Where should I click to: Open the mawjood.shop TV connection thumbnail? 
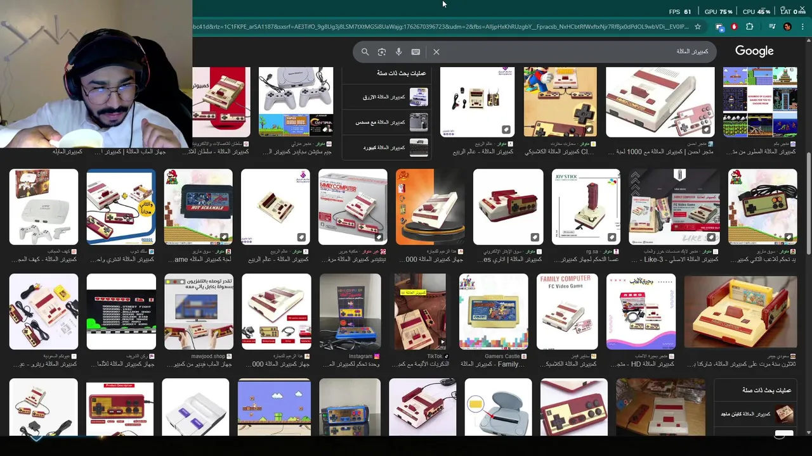point(199,312)
